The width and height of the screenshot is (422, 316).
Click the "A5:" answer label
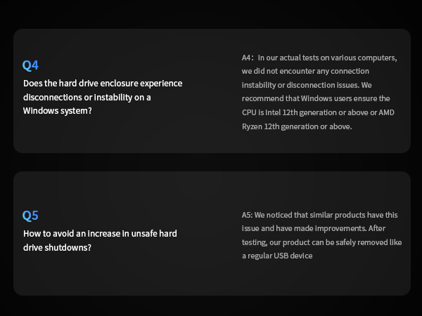[x=247, y=215]
